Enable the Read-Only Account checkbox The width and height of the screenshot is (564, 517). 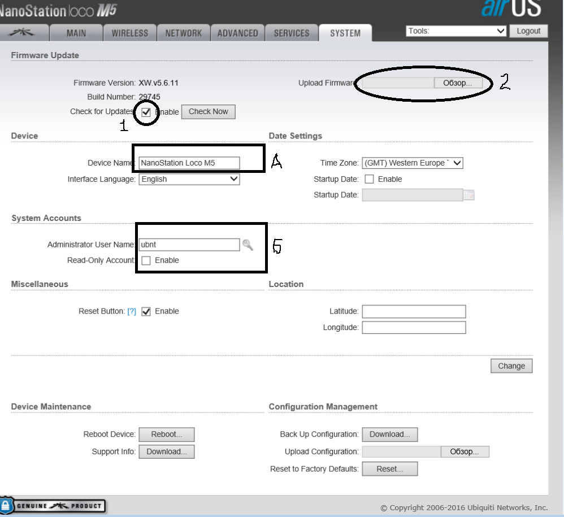[146, 260]
